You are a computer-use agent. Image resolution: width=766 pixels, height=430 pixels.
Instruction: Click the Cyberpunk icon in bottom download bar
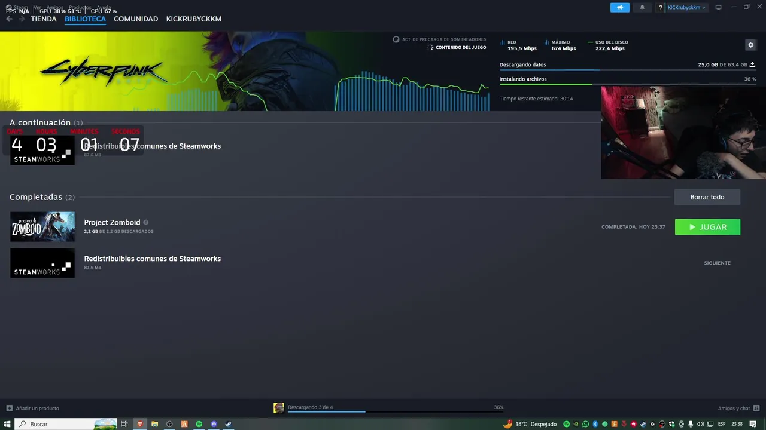[279, 408]
